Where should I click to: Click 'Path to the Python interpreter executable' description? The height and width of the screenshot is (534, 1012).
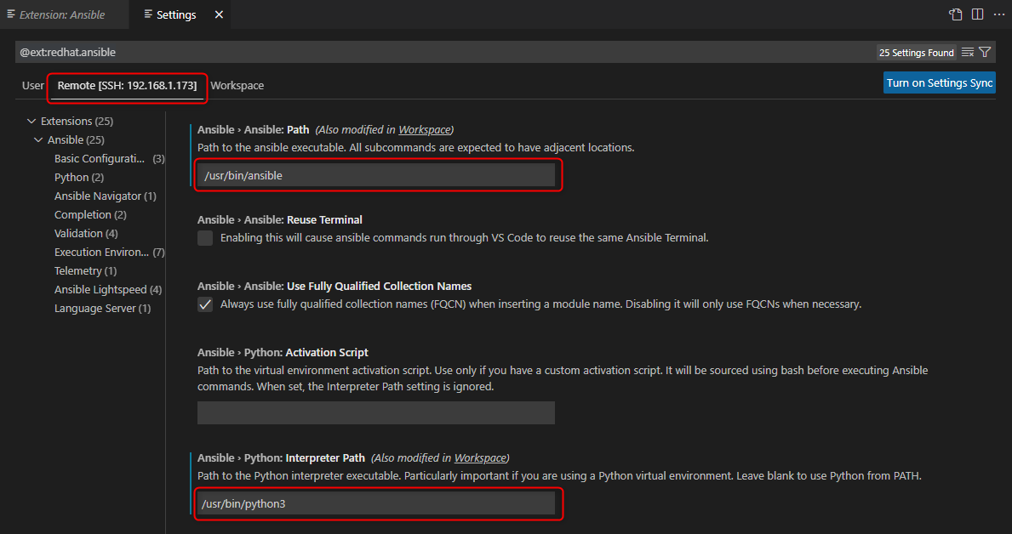point(559,476)
